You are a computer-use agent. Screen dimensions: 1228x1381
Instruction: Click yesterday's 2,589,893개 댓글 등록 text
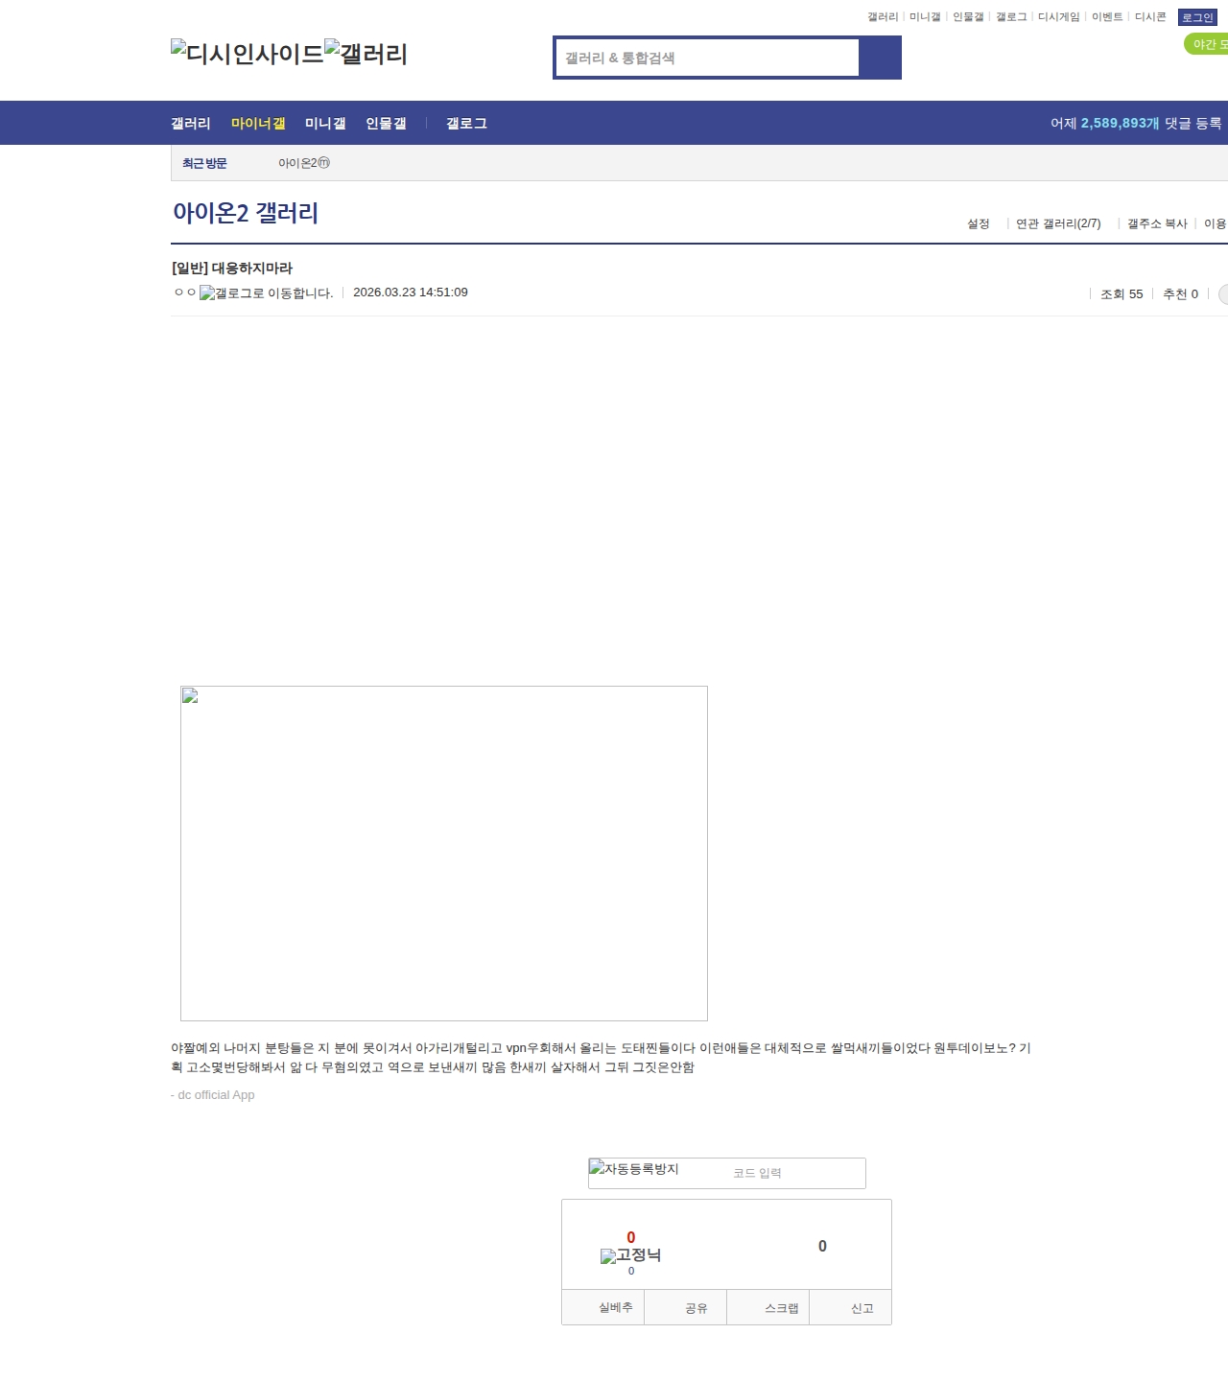pos(1136,124)
